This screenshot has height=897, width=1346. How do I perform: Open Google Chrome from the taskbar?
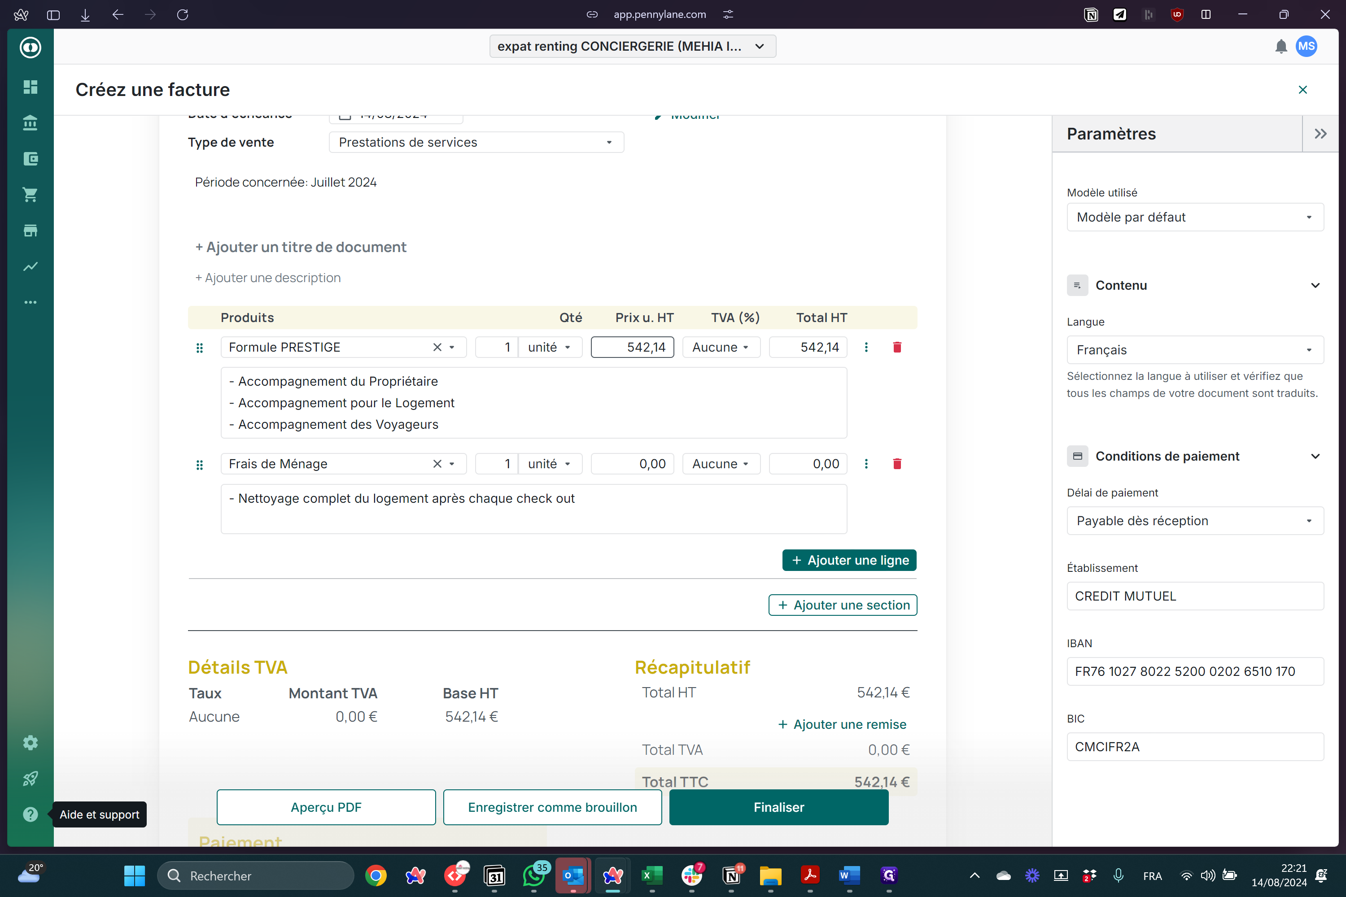(376, 875)
